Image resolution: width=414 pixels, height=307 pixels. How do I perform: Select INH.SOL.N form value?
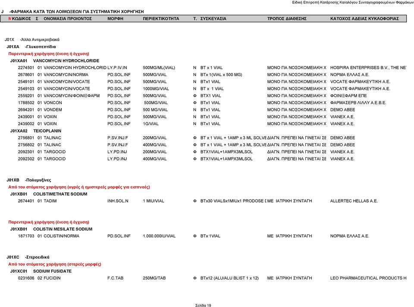tap(118, 201)
